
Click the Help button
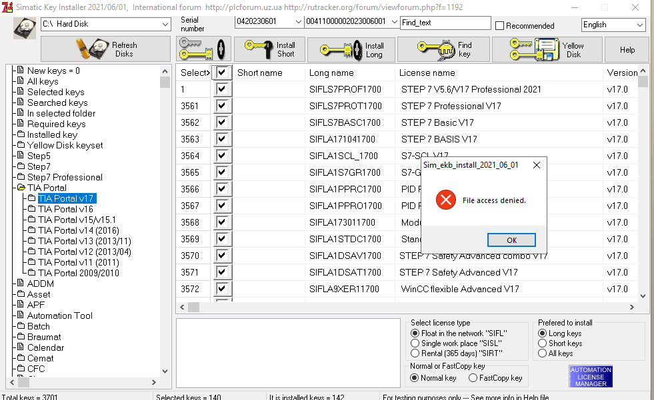point(627,50)
